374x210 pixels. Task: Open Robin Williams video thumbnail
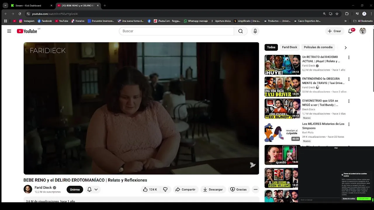281,178
